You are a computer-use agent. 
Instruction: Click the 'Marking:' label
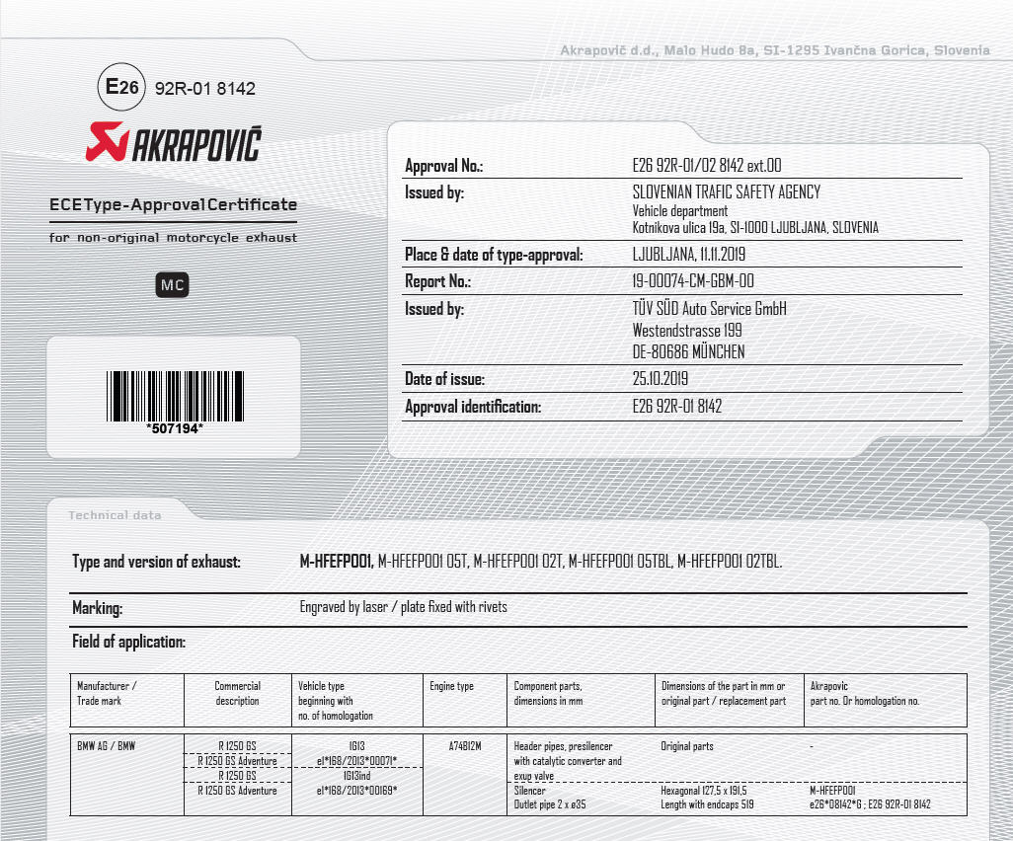(97, 608)
